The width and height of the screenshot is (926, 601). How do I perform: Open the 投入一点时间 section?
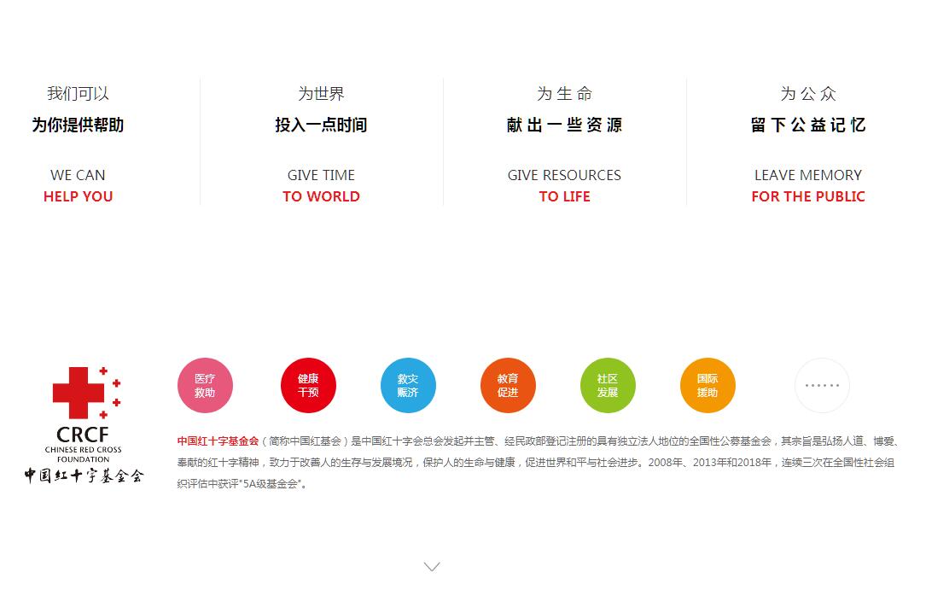click(x=321, y=125)
